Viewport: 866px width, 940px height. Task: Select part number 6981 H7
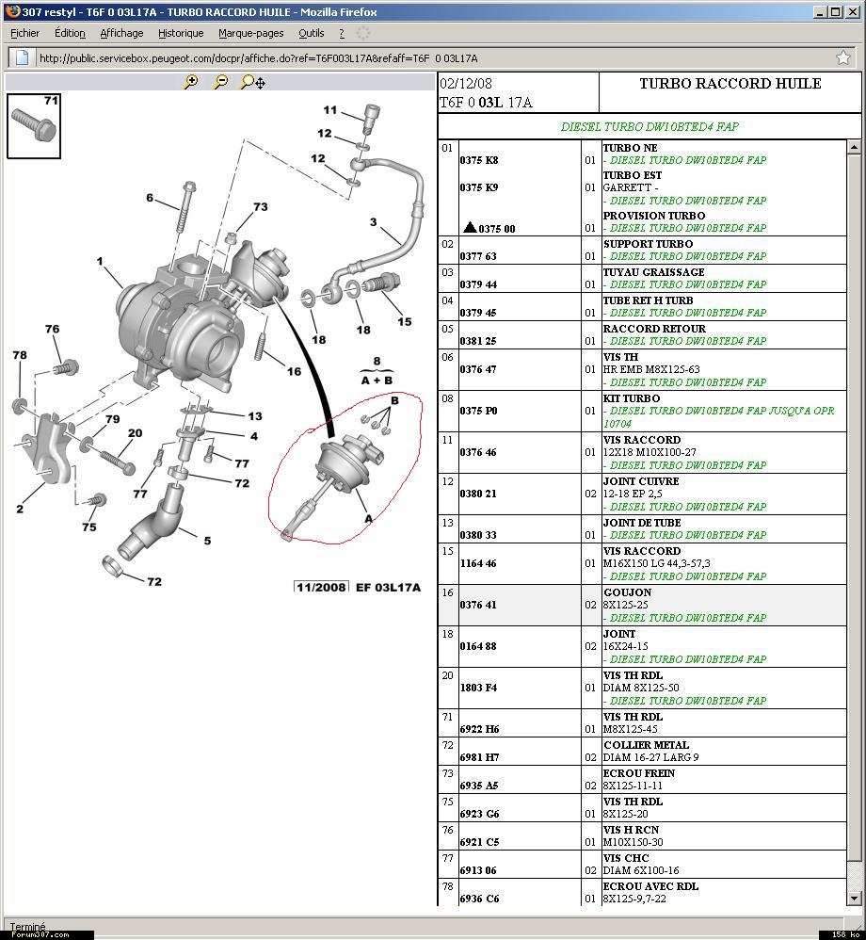coord(479,757)
